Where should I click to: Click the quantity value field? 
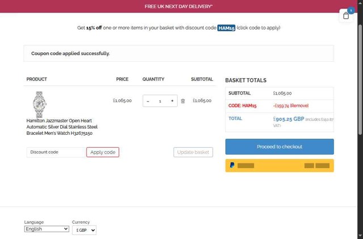pyautogui.click(x=160, y=101)
